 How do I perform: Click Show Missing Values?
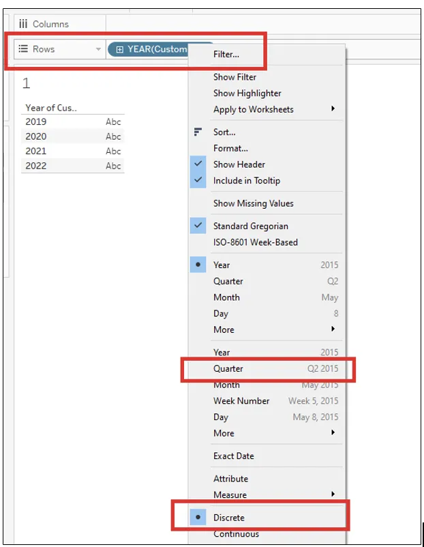253,203
